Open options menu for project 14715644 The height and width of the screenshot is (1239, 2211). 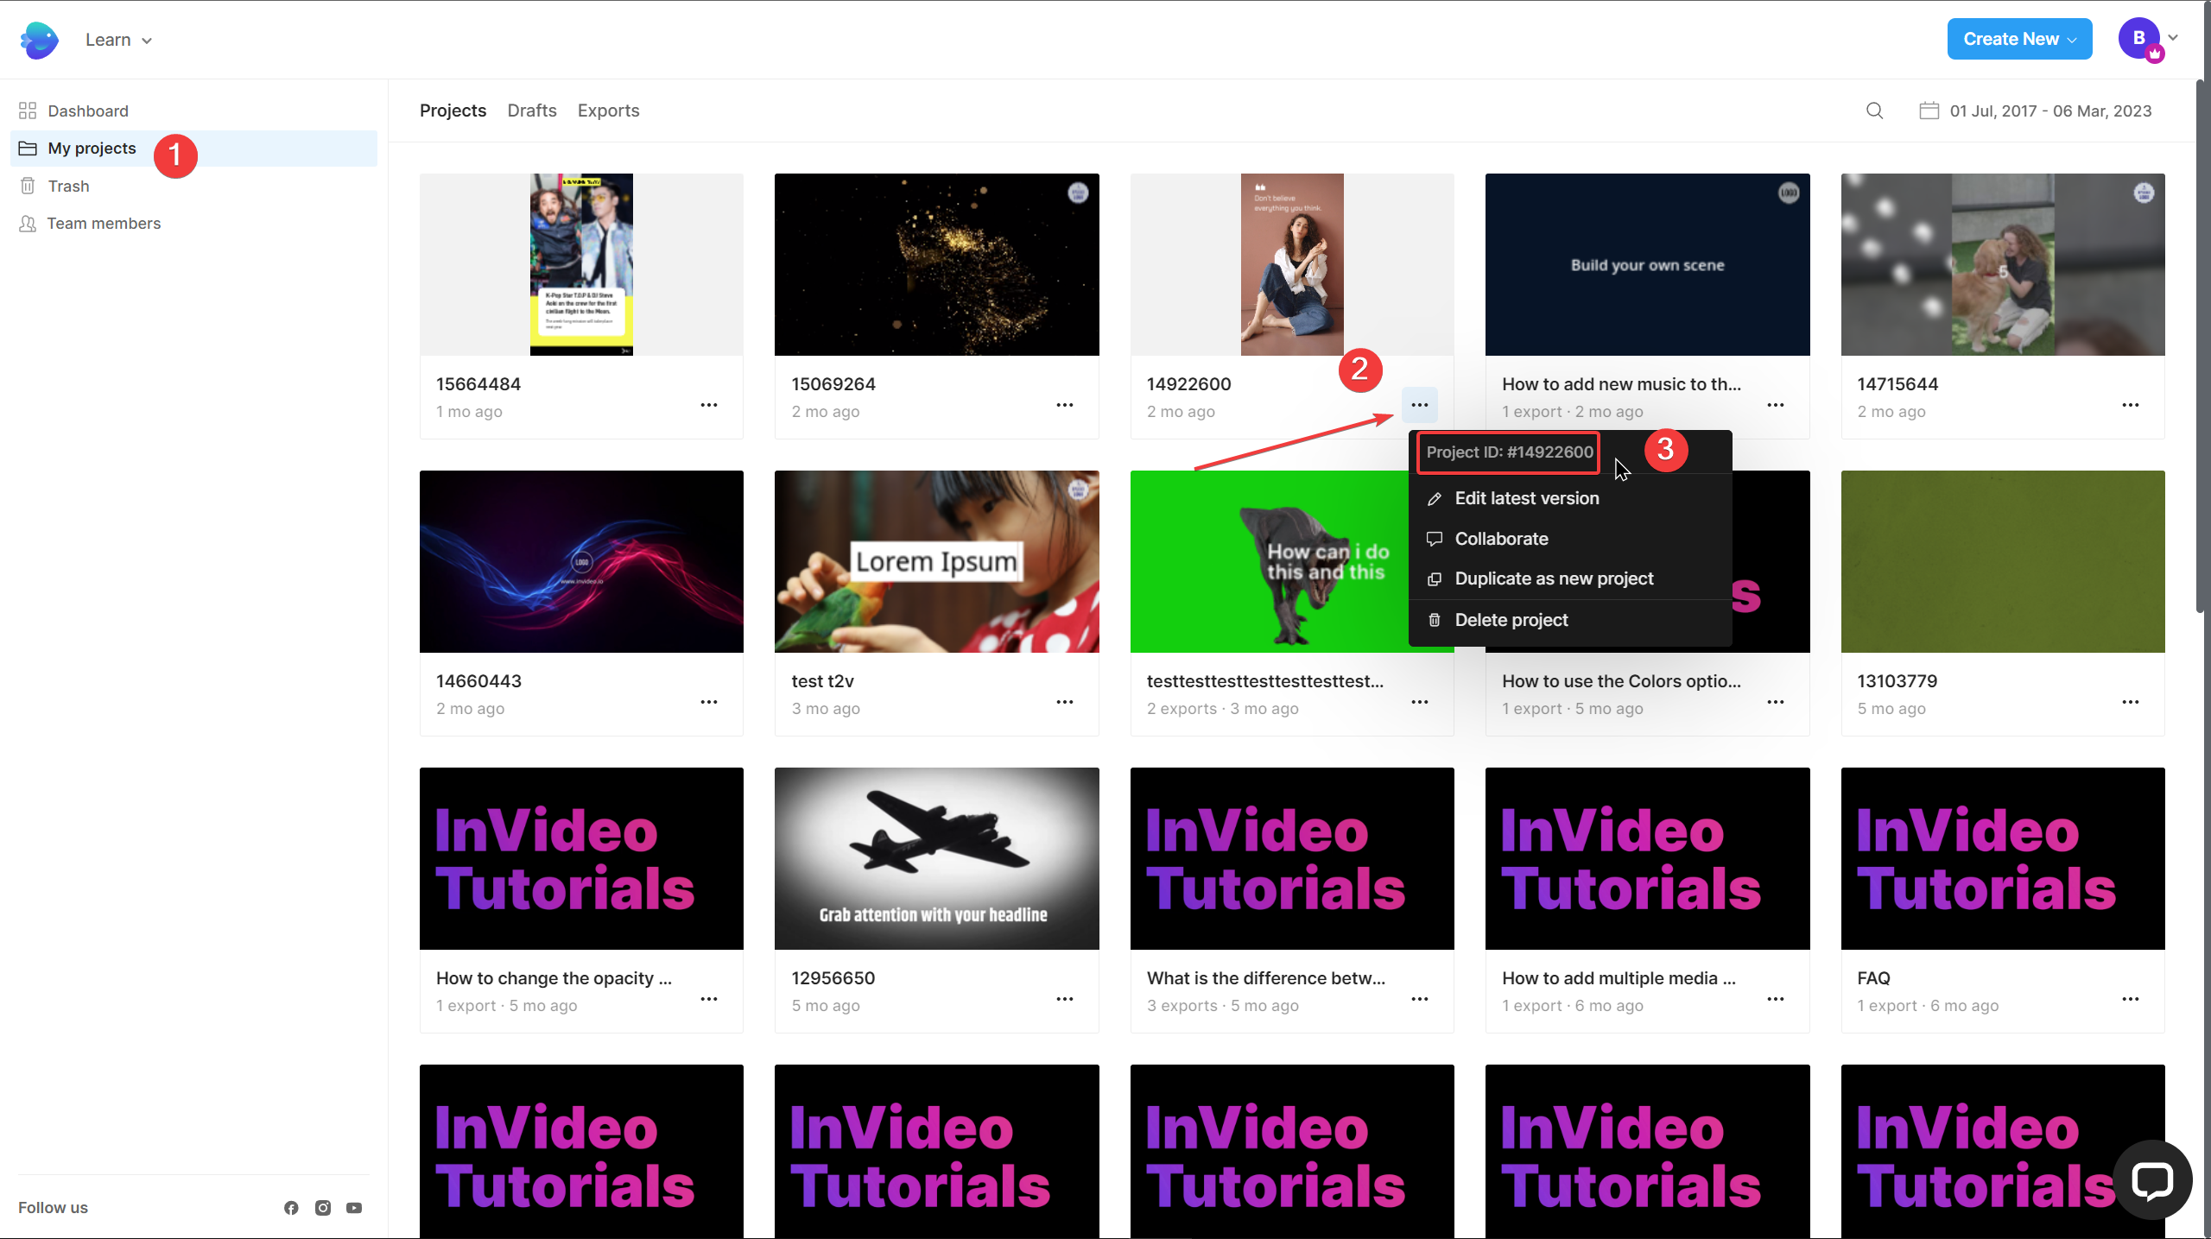[x=2131, y=405]
